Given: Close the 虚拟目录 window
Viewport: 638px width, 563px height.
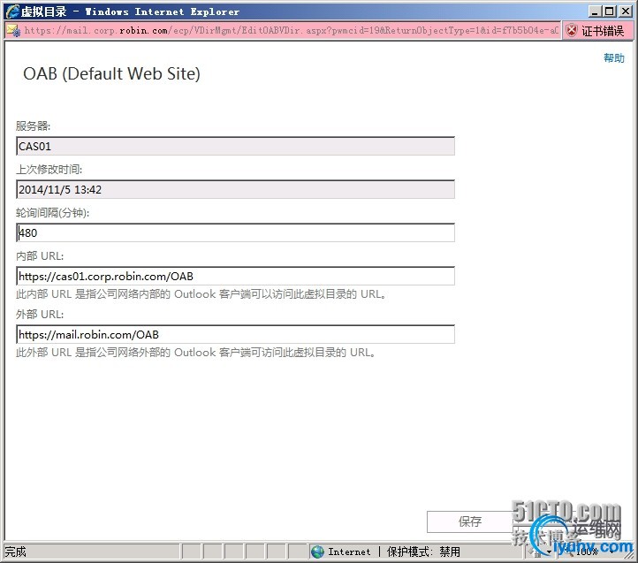Looking at the screenshot, I should (x=626, y=11).
